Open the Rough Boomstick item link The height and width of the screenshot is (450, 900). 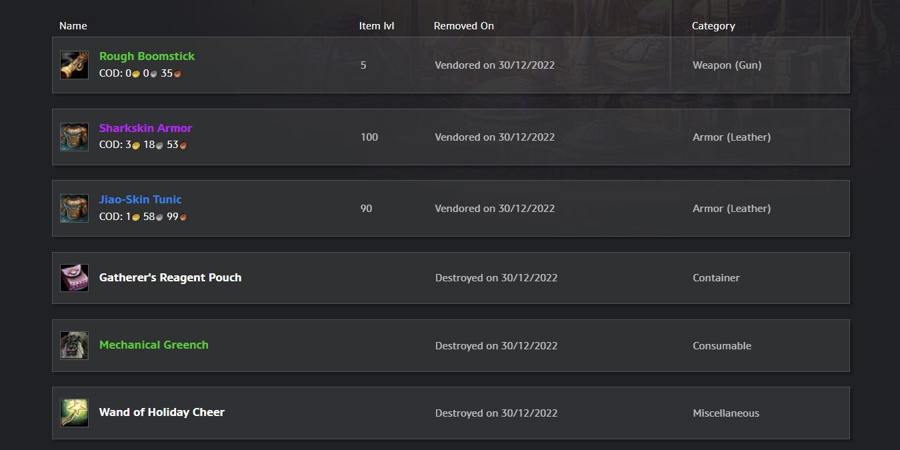click(x=147, y=56)
